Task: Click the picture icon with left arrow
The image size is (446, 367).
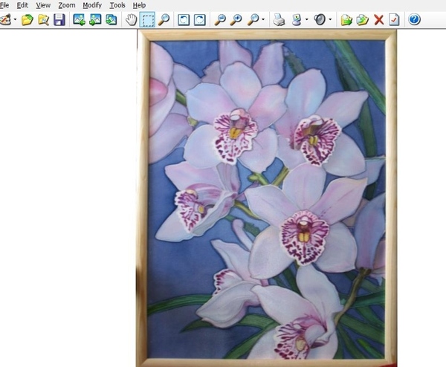Action: (x=79, y=19)
